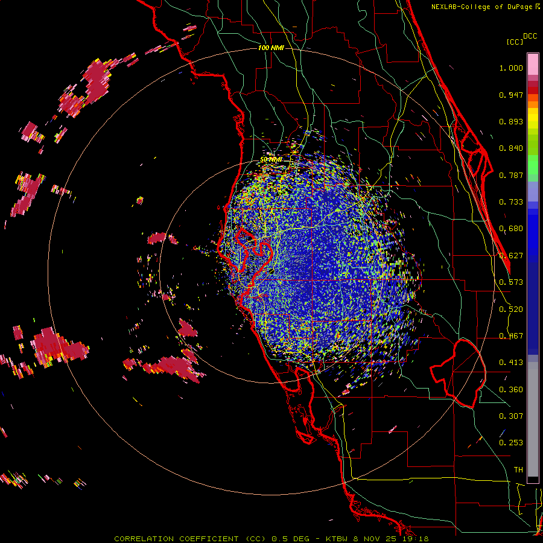Click the Correlation Coefficient caption at bottom

click(271, 539)
